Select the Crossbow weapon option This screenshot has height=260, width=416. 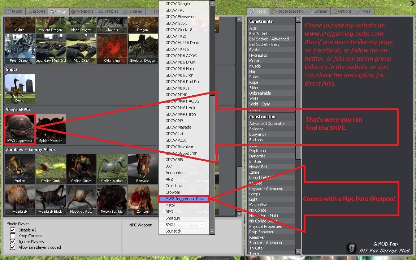184,186
